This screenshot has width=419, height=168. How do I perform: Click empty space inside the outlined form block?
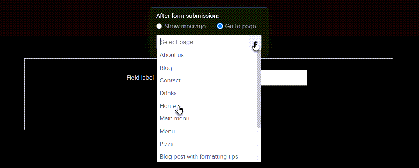80,107
